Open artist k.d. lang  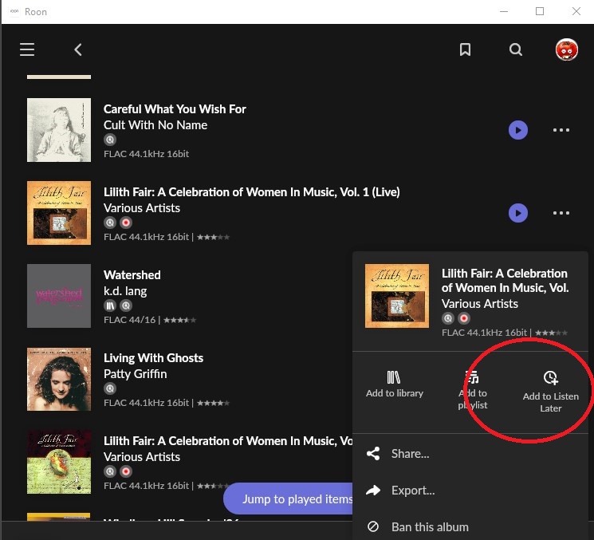tap(125, 291)
